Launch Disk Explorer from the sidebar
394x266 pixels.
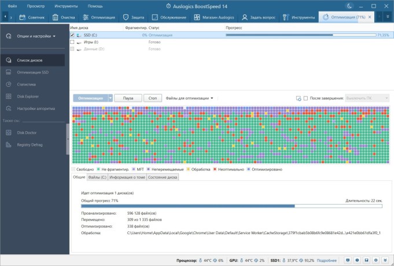pyautogui.click(x=29, y=97)
